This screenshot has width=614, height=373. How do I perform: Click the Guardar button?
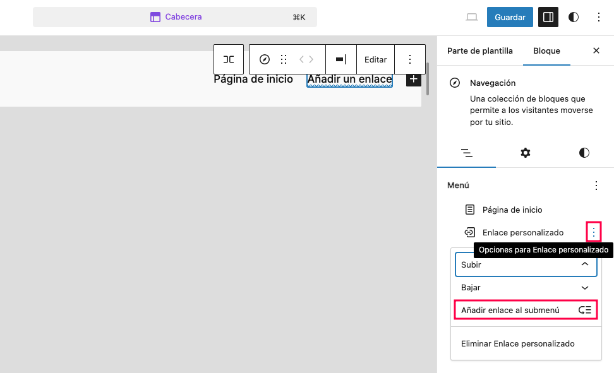(x=509, y=17)
